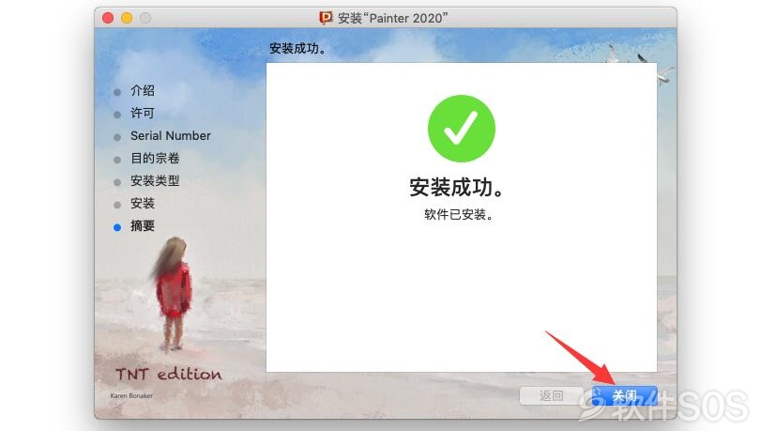Click the blue bullet beside 摘要
Image resolution: width=761 pixels, height=431 pixels.
click(117, 227)
